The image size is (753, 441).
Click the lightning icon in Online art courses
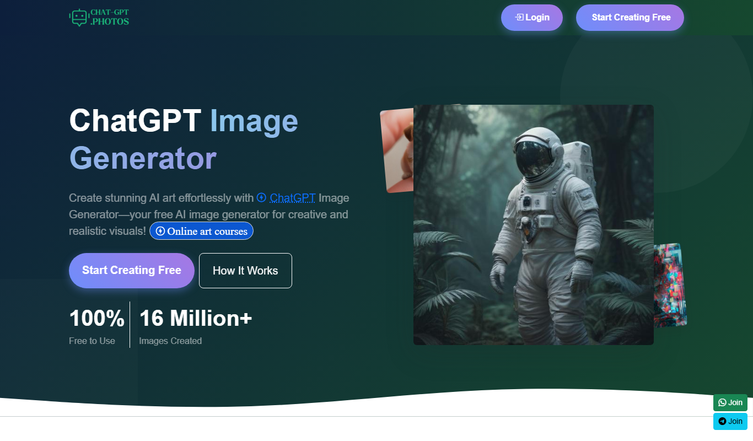(160, 231)
